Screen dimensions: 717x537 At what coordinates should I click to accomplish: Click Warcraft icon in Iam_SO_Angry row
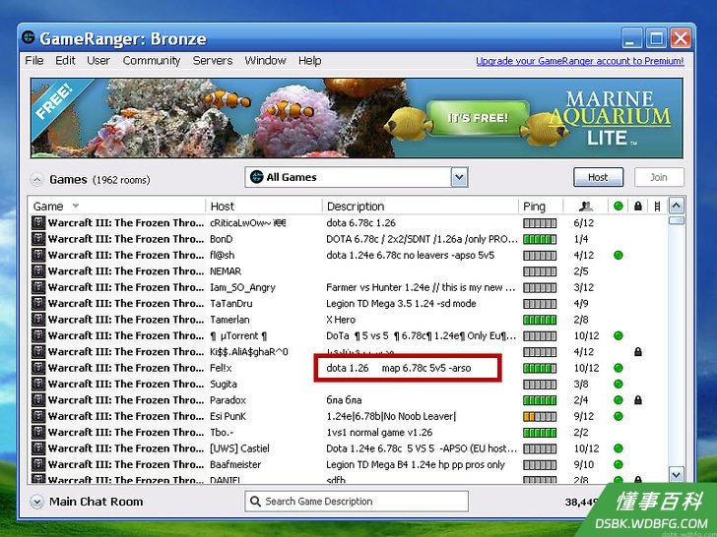coord(38,287)
